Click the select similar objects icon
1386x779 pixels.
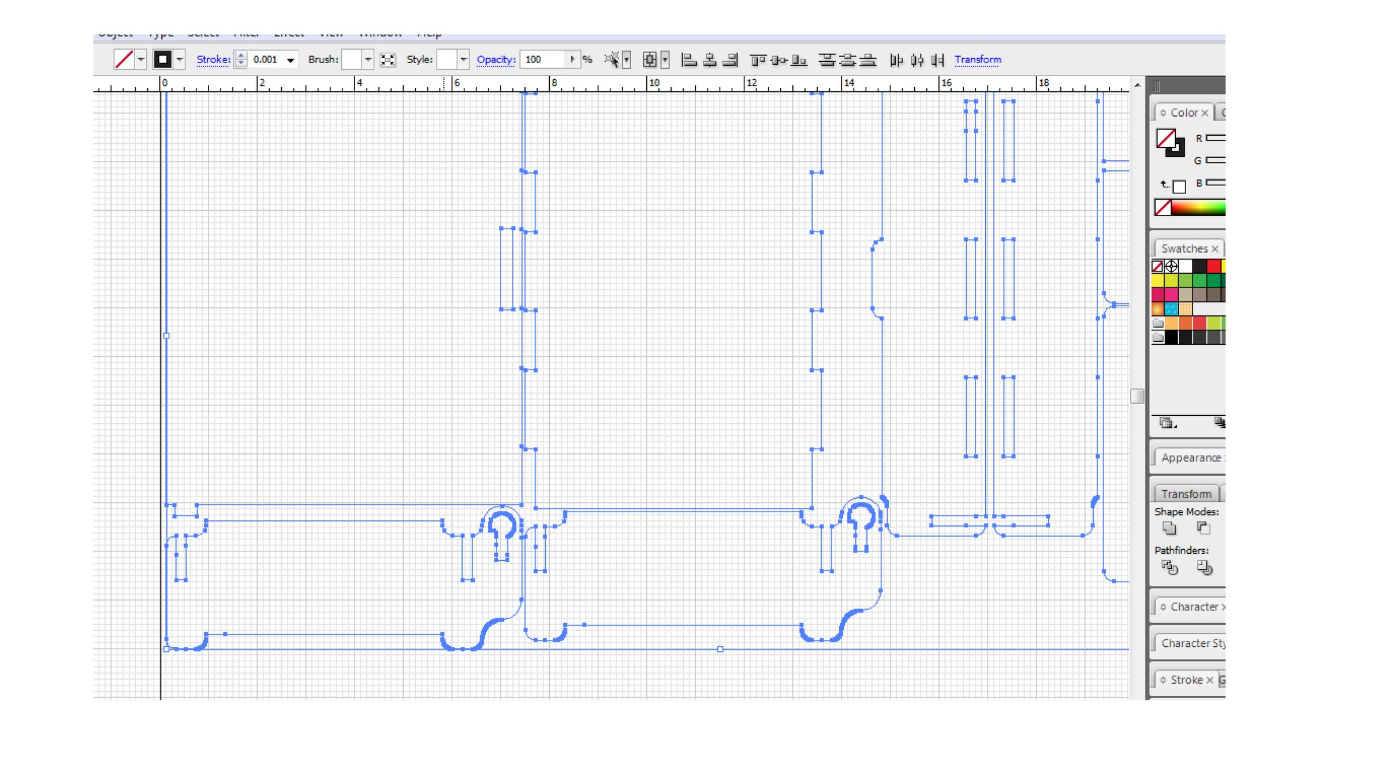tap(612, 59)
